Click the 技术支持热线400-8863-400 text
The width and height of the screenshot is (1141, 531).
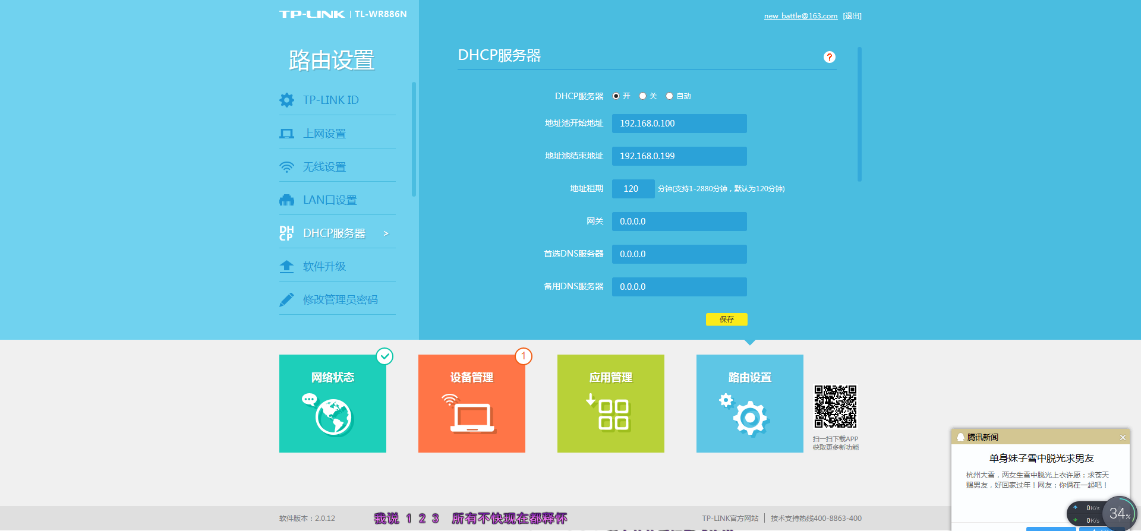click(816, 519)
